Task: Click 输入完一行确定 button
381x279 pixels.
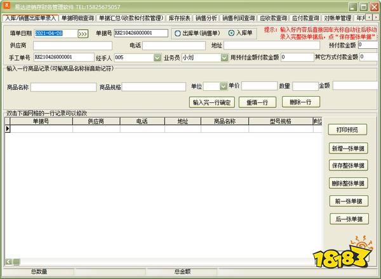Action: point(211,102)
